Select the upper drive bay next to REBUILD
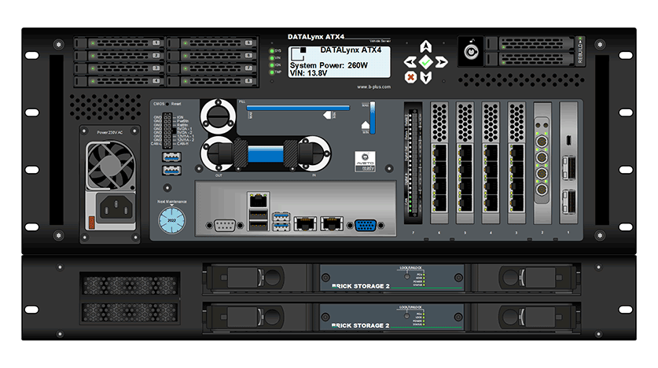Screen dimensions: 658x368 pyautogui.click(x=530, y=43)
